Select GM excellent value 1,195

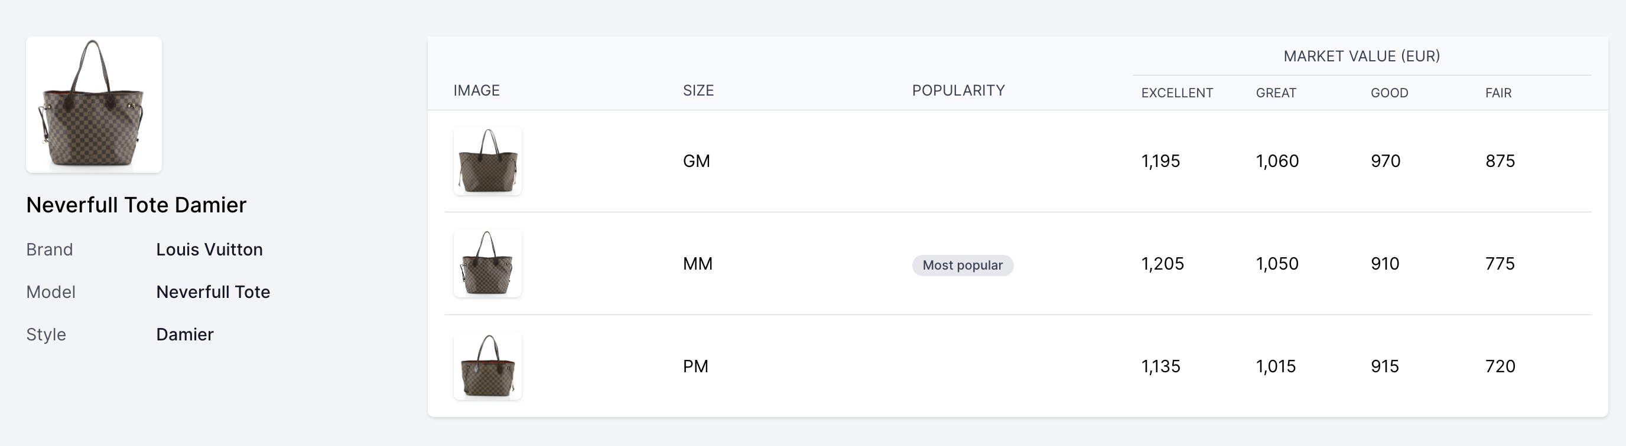tap(1160, 161)
